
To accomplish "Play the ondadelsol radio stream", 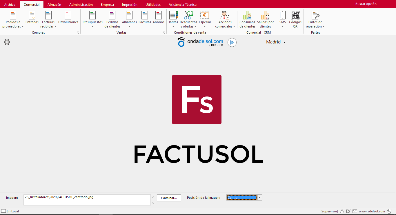I will click(x=232, y=43).
